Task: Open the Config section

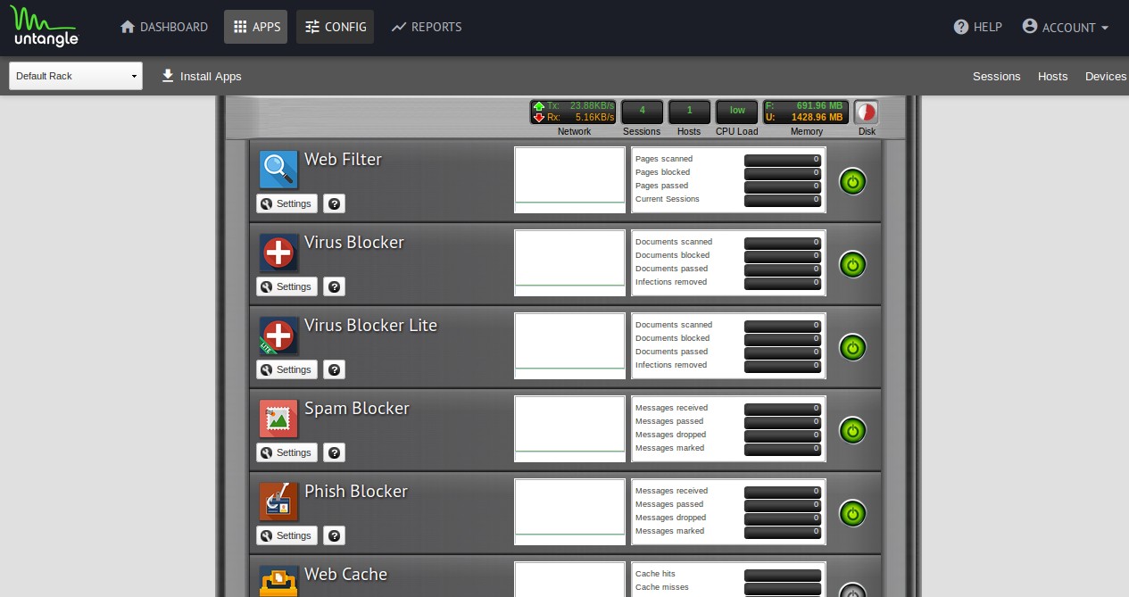Action: coord(336,27)
